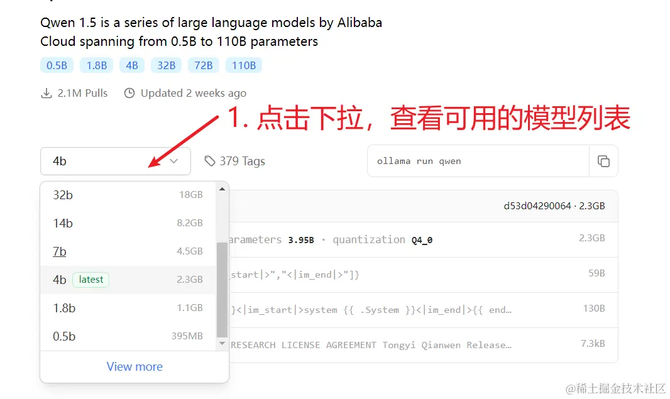
Task: Open the Tongyi Qianwen license agreement row
Action: (x=424, y=345)
